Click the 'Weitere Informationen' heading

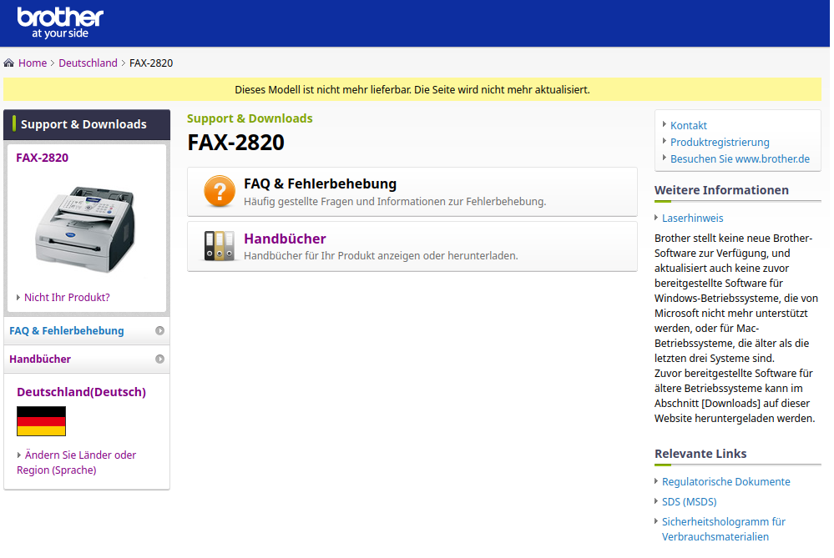click(x=721, y=190)
